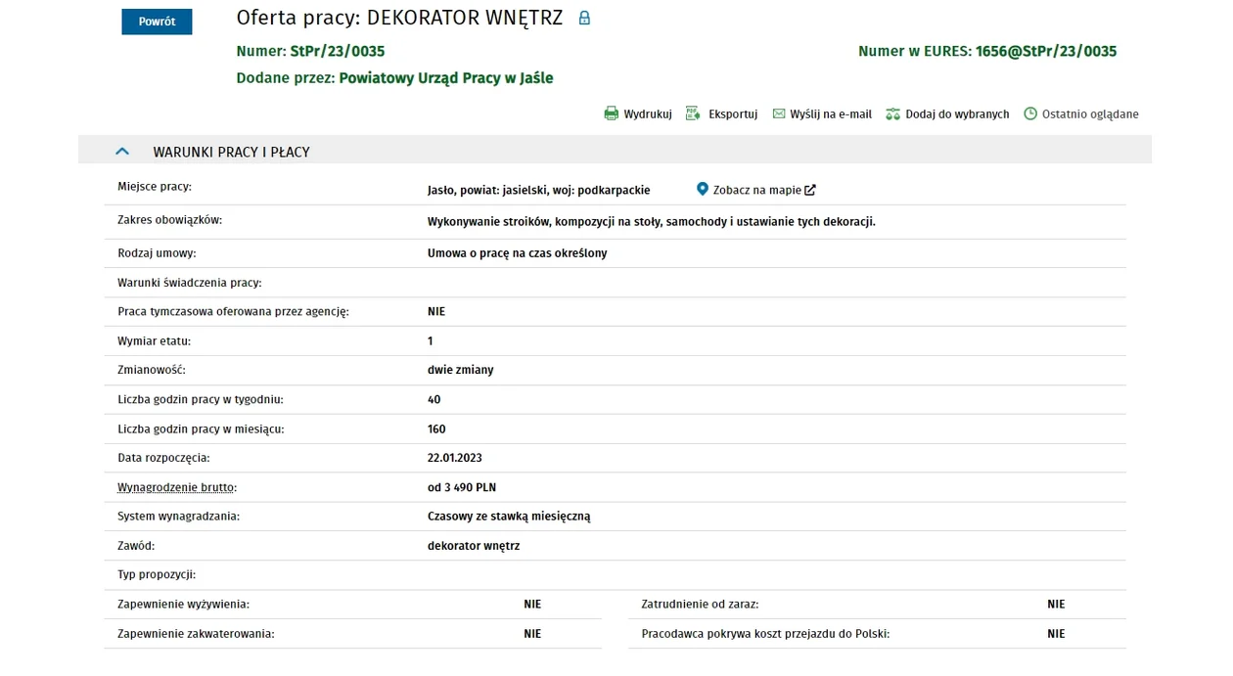Click the map pin icon
Image resolution: width=1233 pixels, height=676 pixels.
point(702,189)
